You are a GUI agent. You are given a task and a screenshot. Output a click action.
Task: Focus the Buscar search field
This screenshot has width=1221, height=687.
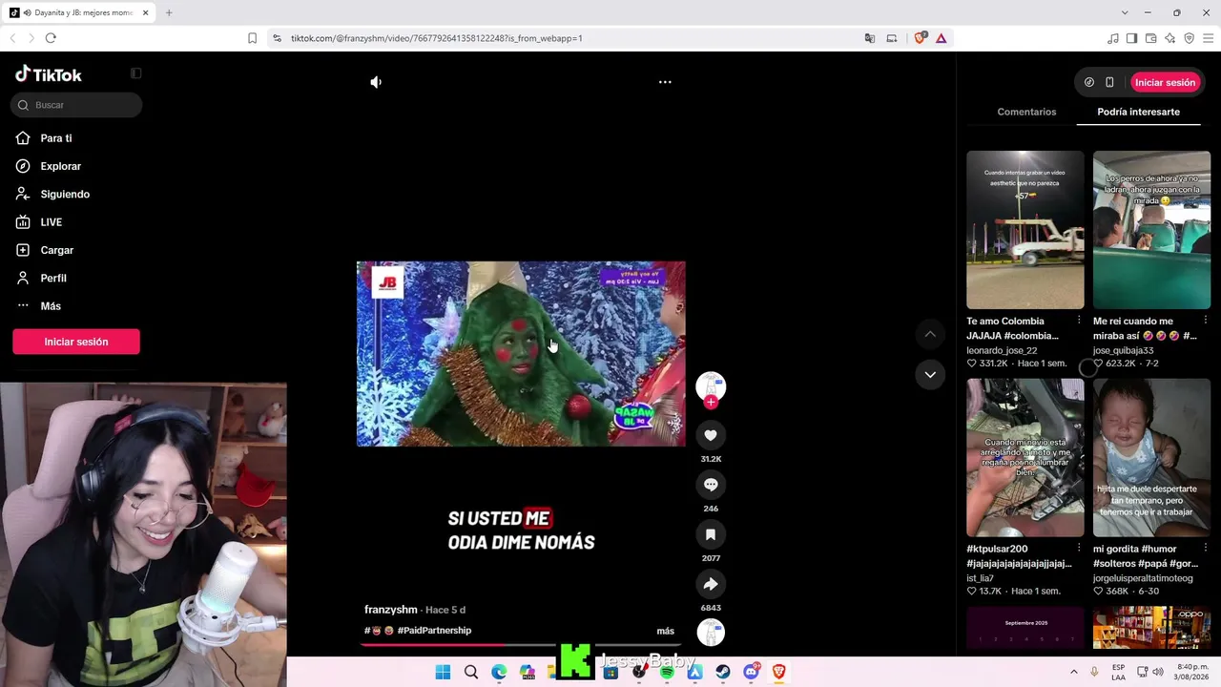(76, 105)
